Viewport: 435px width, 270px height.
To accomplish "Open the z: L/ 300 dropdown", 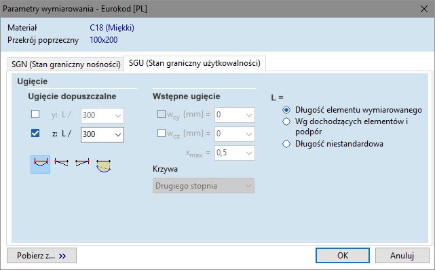I will (102, 134).
